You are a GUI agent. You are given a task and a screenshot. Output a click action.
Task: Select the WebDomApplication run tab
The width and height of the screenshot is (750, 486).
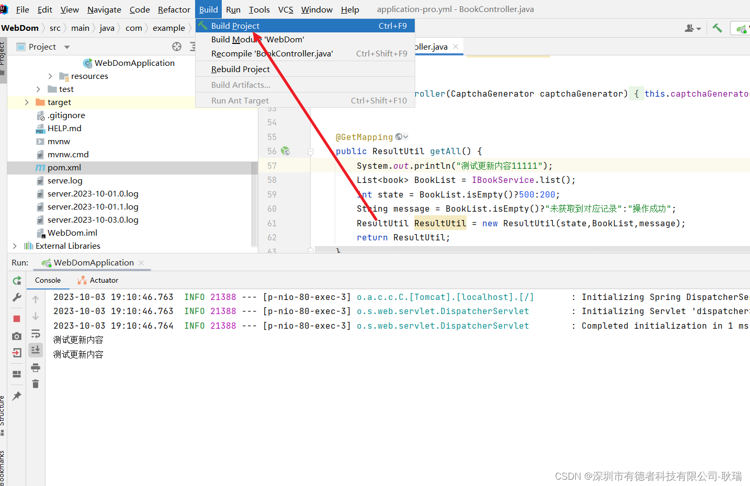pos(94,263)
